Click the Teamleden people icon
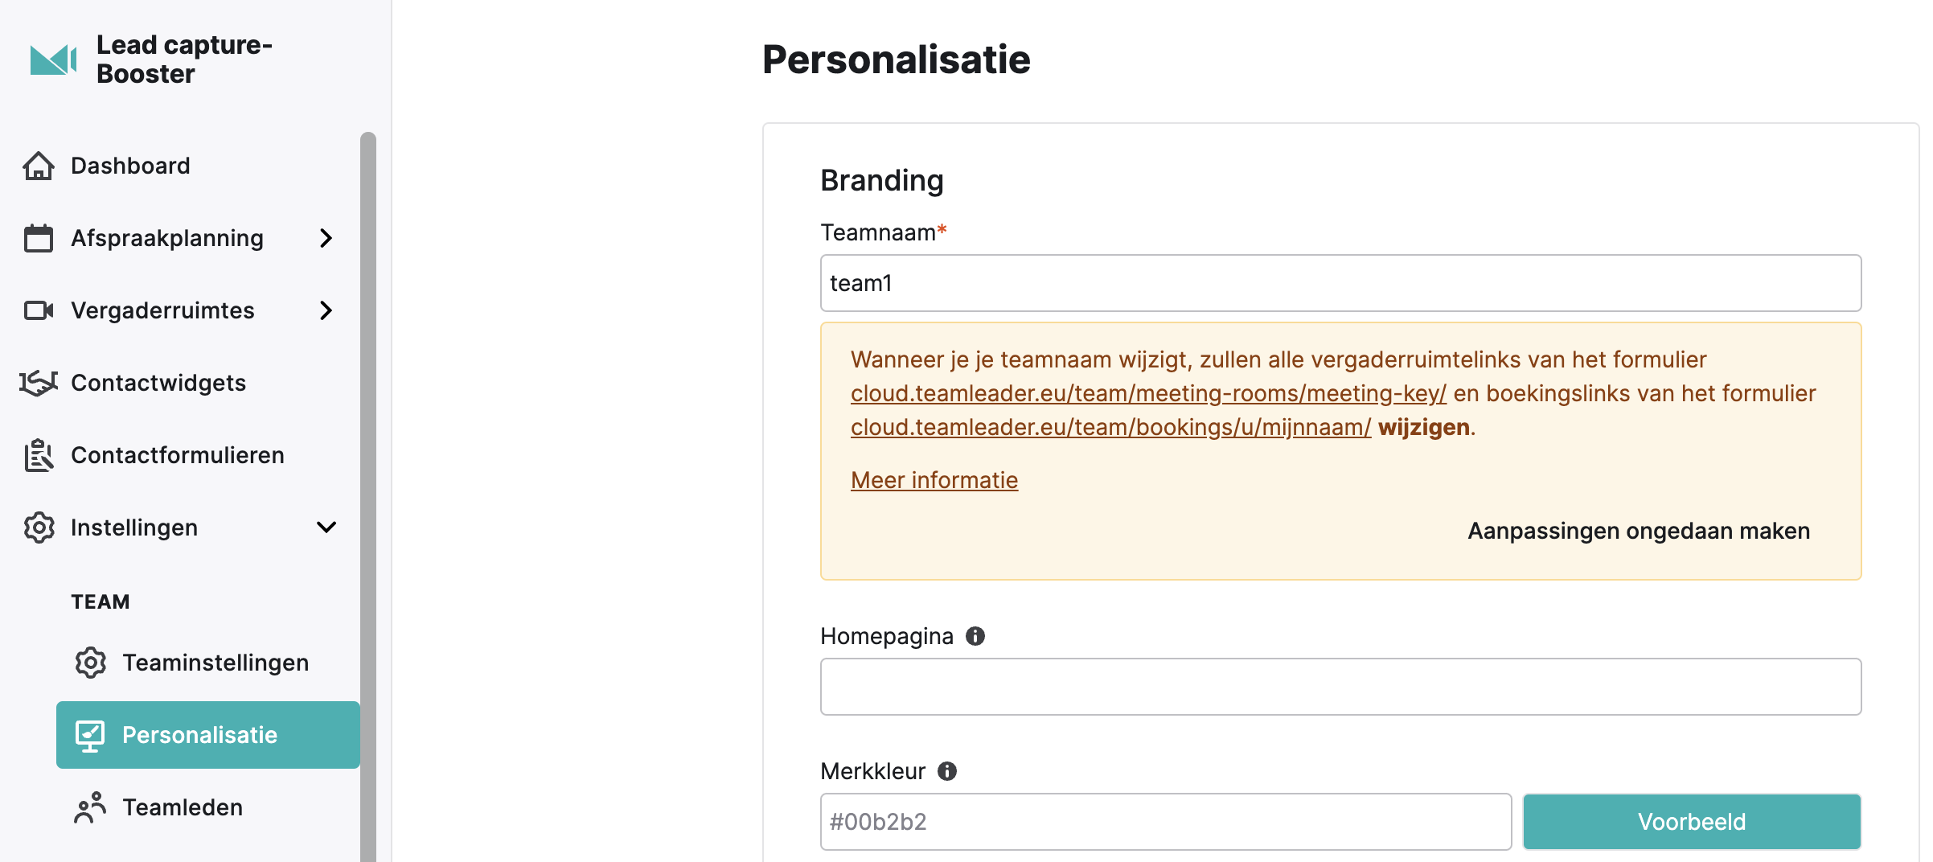This screenshot has height=862, width=1933. pyautogui.click(x=90, y=807)
